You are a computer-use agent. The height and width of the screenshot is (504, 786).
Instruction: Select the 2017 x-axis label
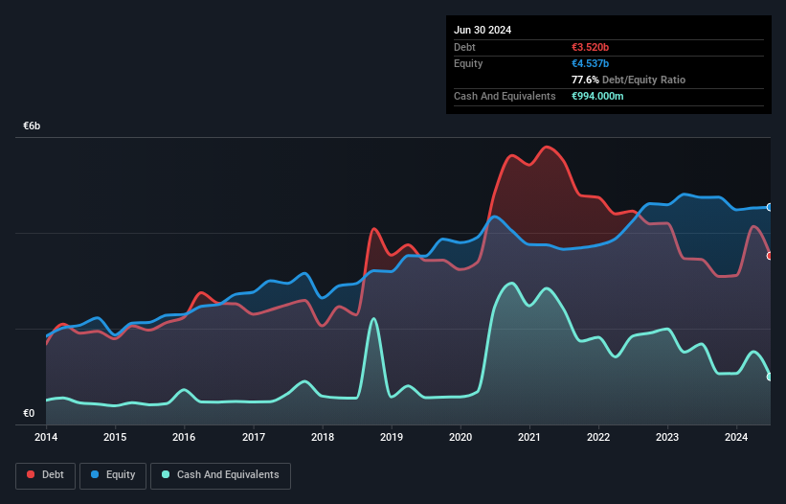[x=254, y=437]
